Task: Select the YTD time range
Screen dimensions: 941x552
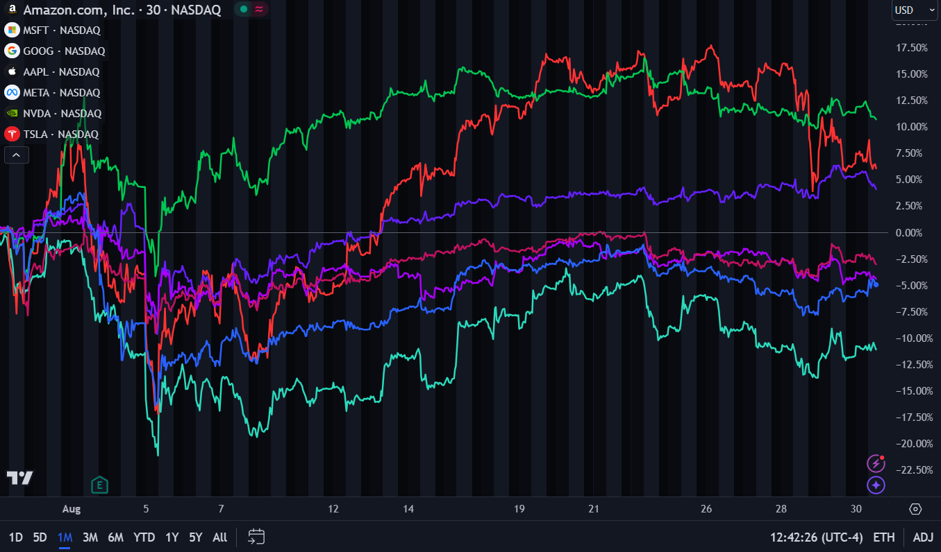Action: [x=144, y=537]
